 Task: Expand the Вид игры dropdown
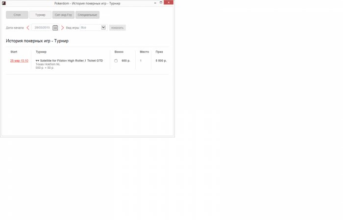pyautogui.click(x=103, y=27)
